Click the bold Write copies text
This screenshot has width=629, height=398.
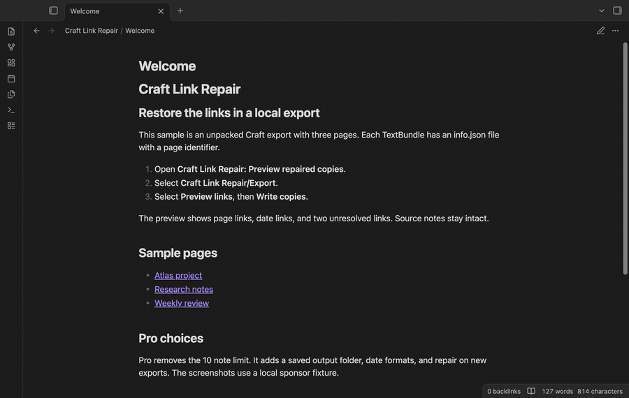point(281,196)
